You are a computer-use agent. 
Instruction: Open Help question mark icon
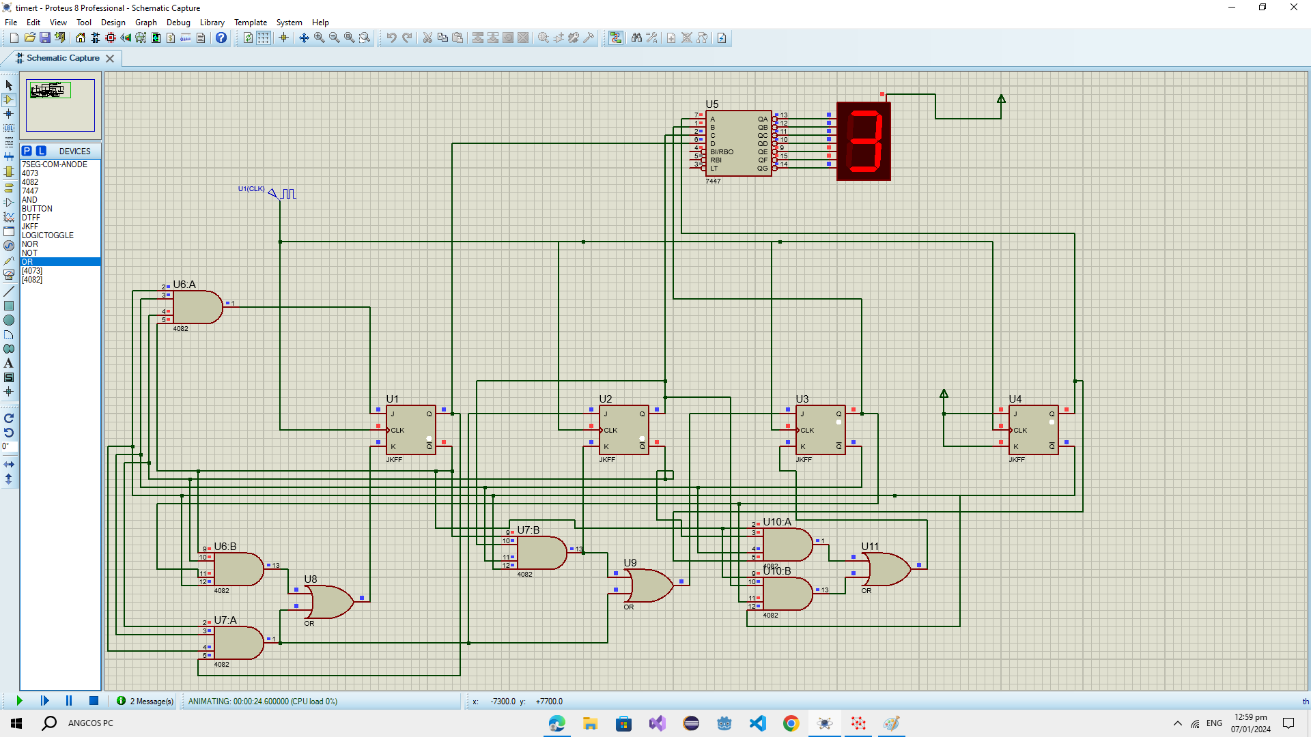221,38
